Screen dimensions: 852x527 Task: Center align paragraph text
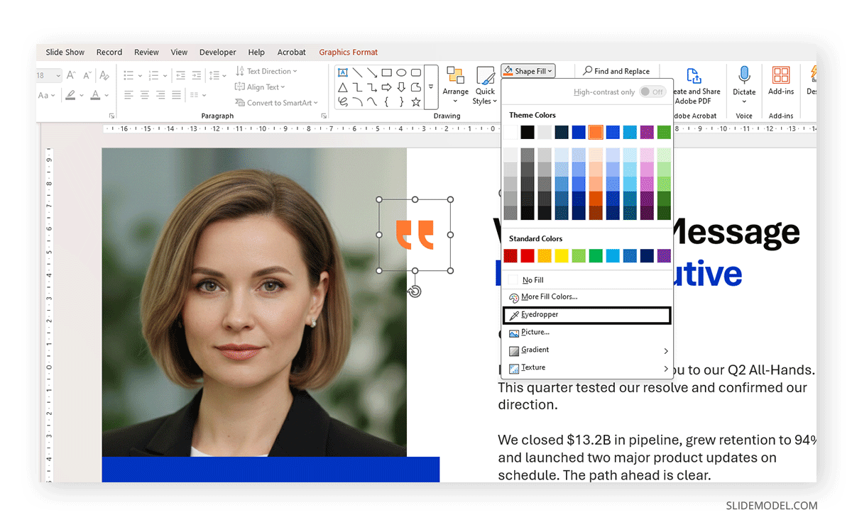click(145, 95)
